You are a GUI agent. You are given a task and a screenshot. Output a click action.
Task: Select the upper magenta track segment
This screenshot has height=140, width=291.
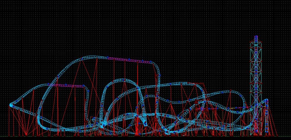(128, 60)
